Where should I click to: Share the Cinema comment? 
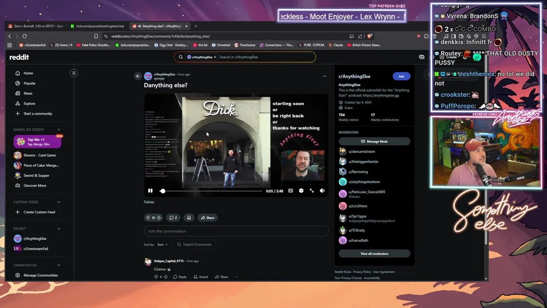pyautogui.click(x=221, y=277)
